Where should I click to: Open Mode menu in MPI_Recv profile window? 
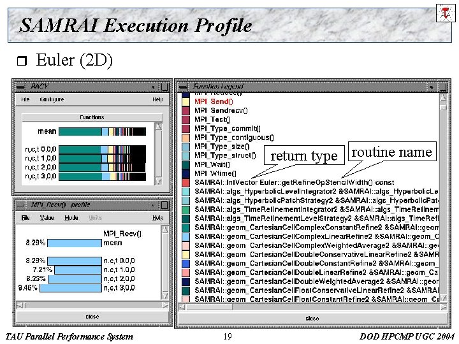71,218
